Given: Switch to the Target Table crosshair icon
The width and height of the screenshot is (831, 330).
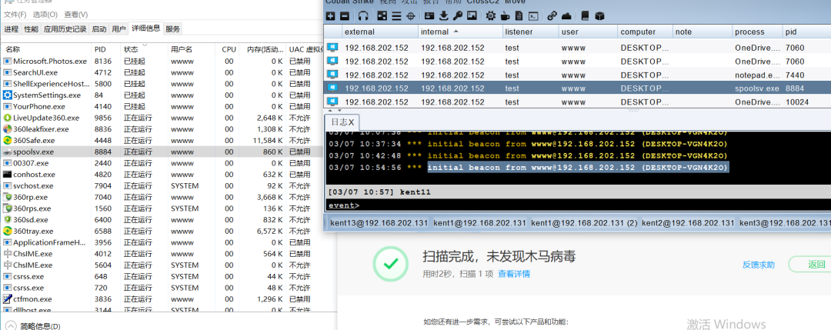Looking at the screenshot, I should (411, 16).
